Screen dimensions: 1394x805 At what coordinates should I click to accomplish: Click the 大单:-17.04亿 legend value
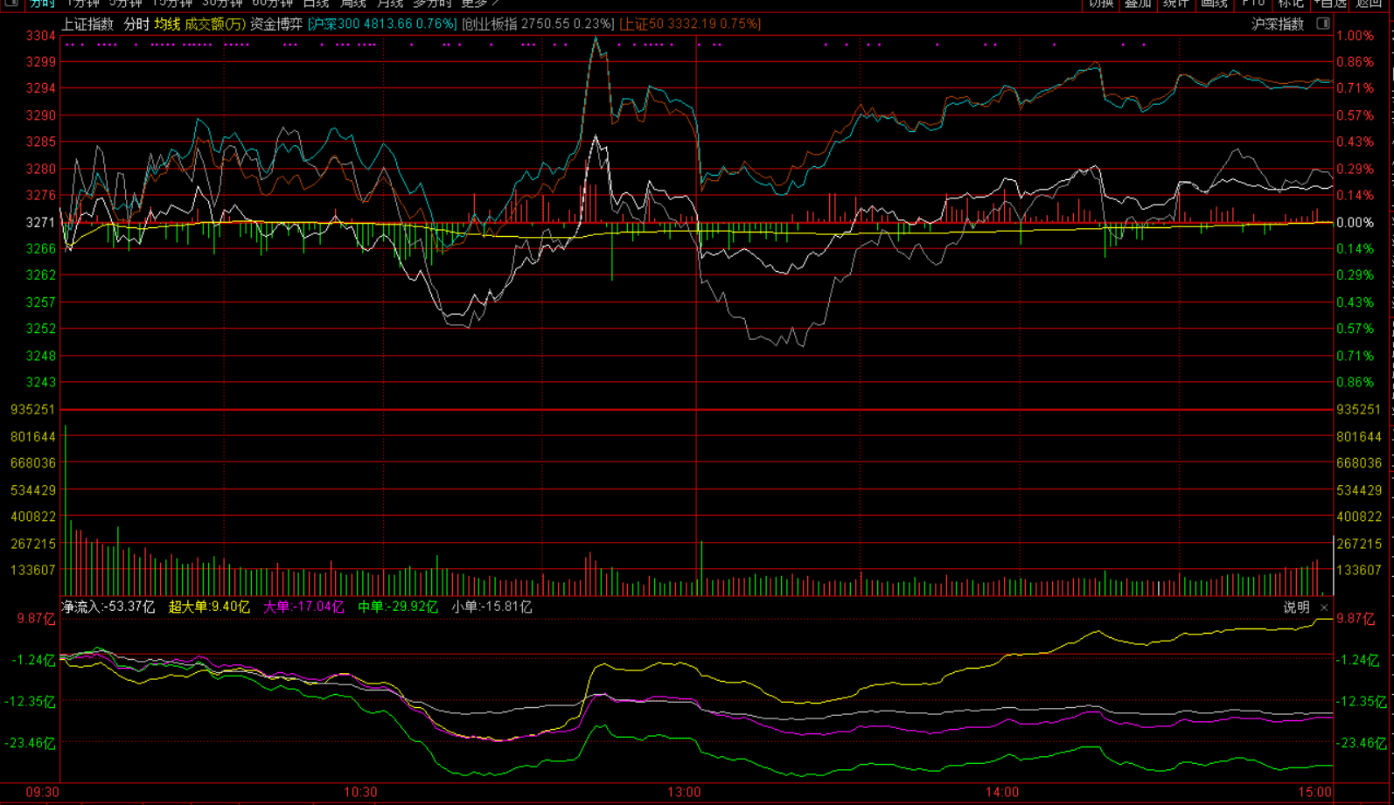pos(303,607)
